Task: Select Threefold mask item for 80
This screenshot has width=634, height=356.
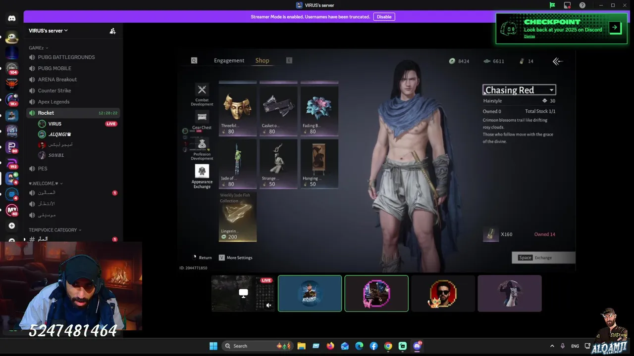Action: (238, 109)
